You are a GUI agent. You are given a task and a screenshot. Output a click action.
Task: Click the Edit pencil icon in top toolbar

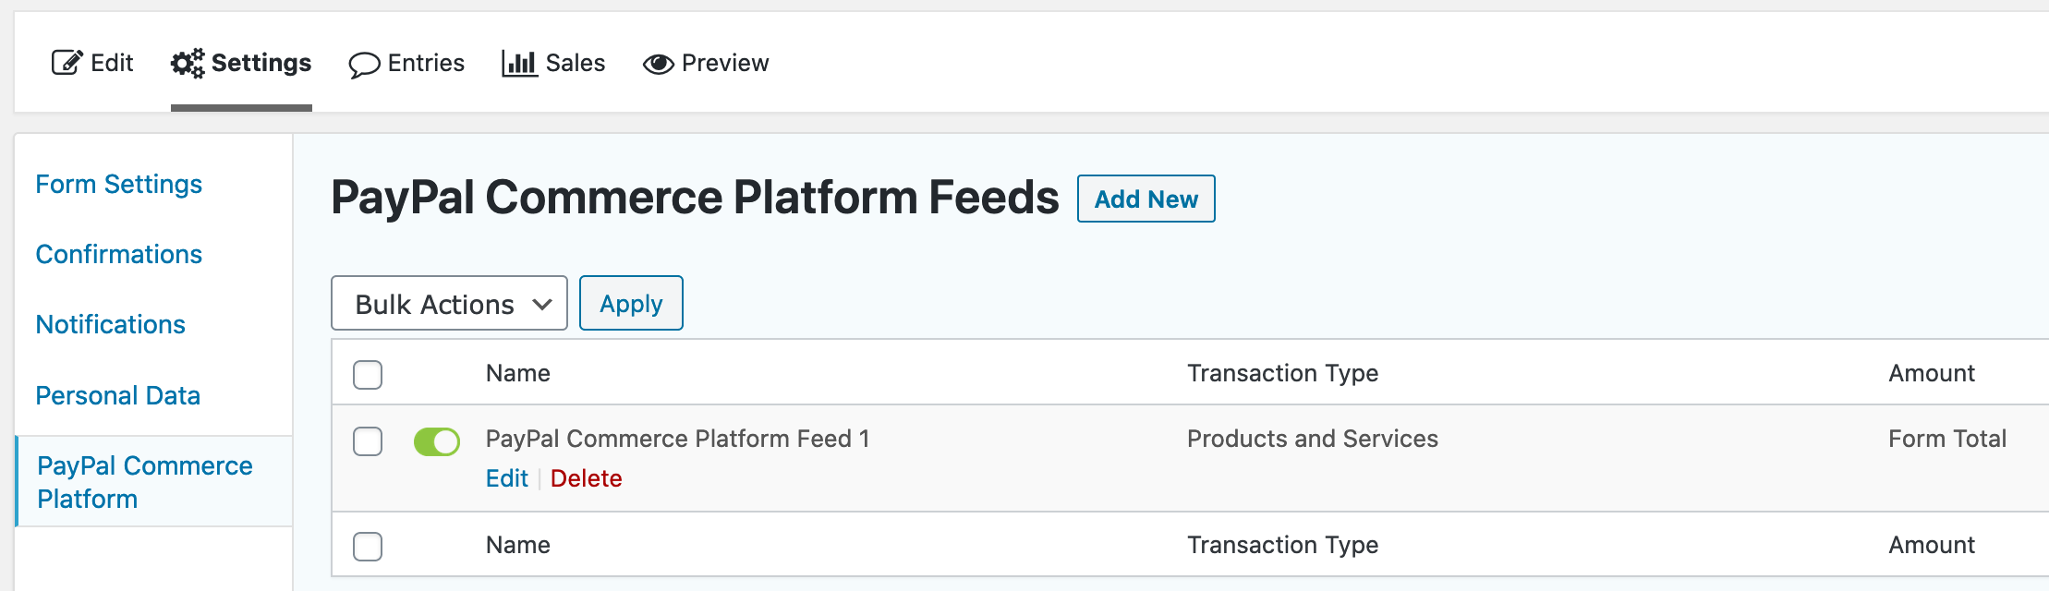click(67, 63)
